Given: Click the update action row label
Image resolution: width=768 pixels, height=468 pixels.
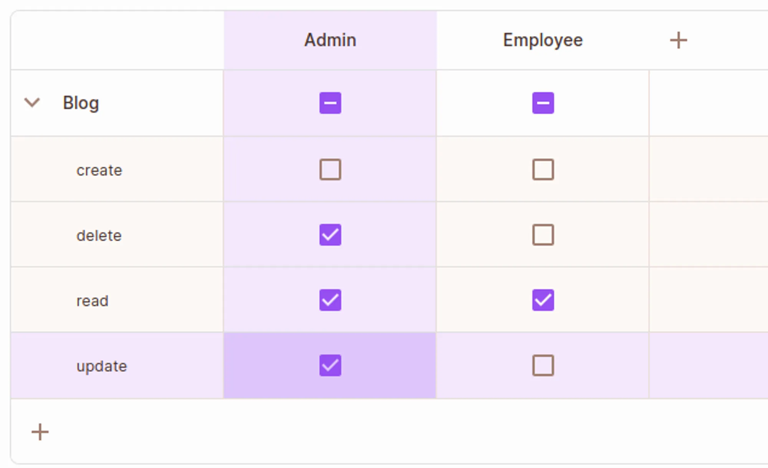Looking at the screenshot, I should pyautogui.click(x=102, y=366).
